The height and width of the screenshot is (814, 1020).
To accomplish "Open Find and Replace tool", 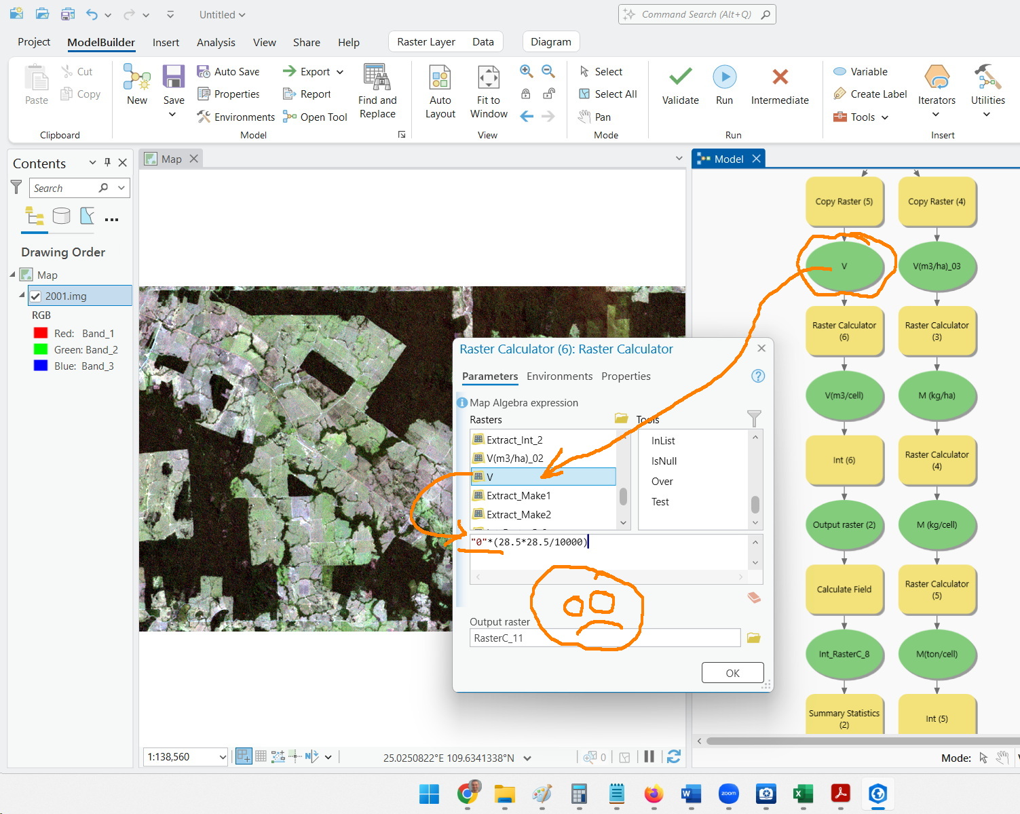I will (x=377, y=92).
